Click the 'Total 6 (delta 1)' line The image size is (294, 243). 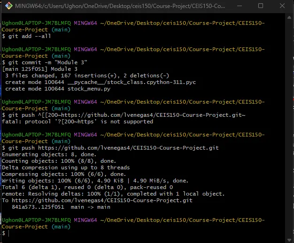[x=87, y=187]
